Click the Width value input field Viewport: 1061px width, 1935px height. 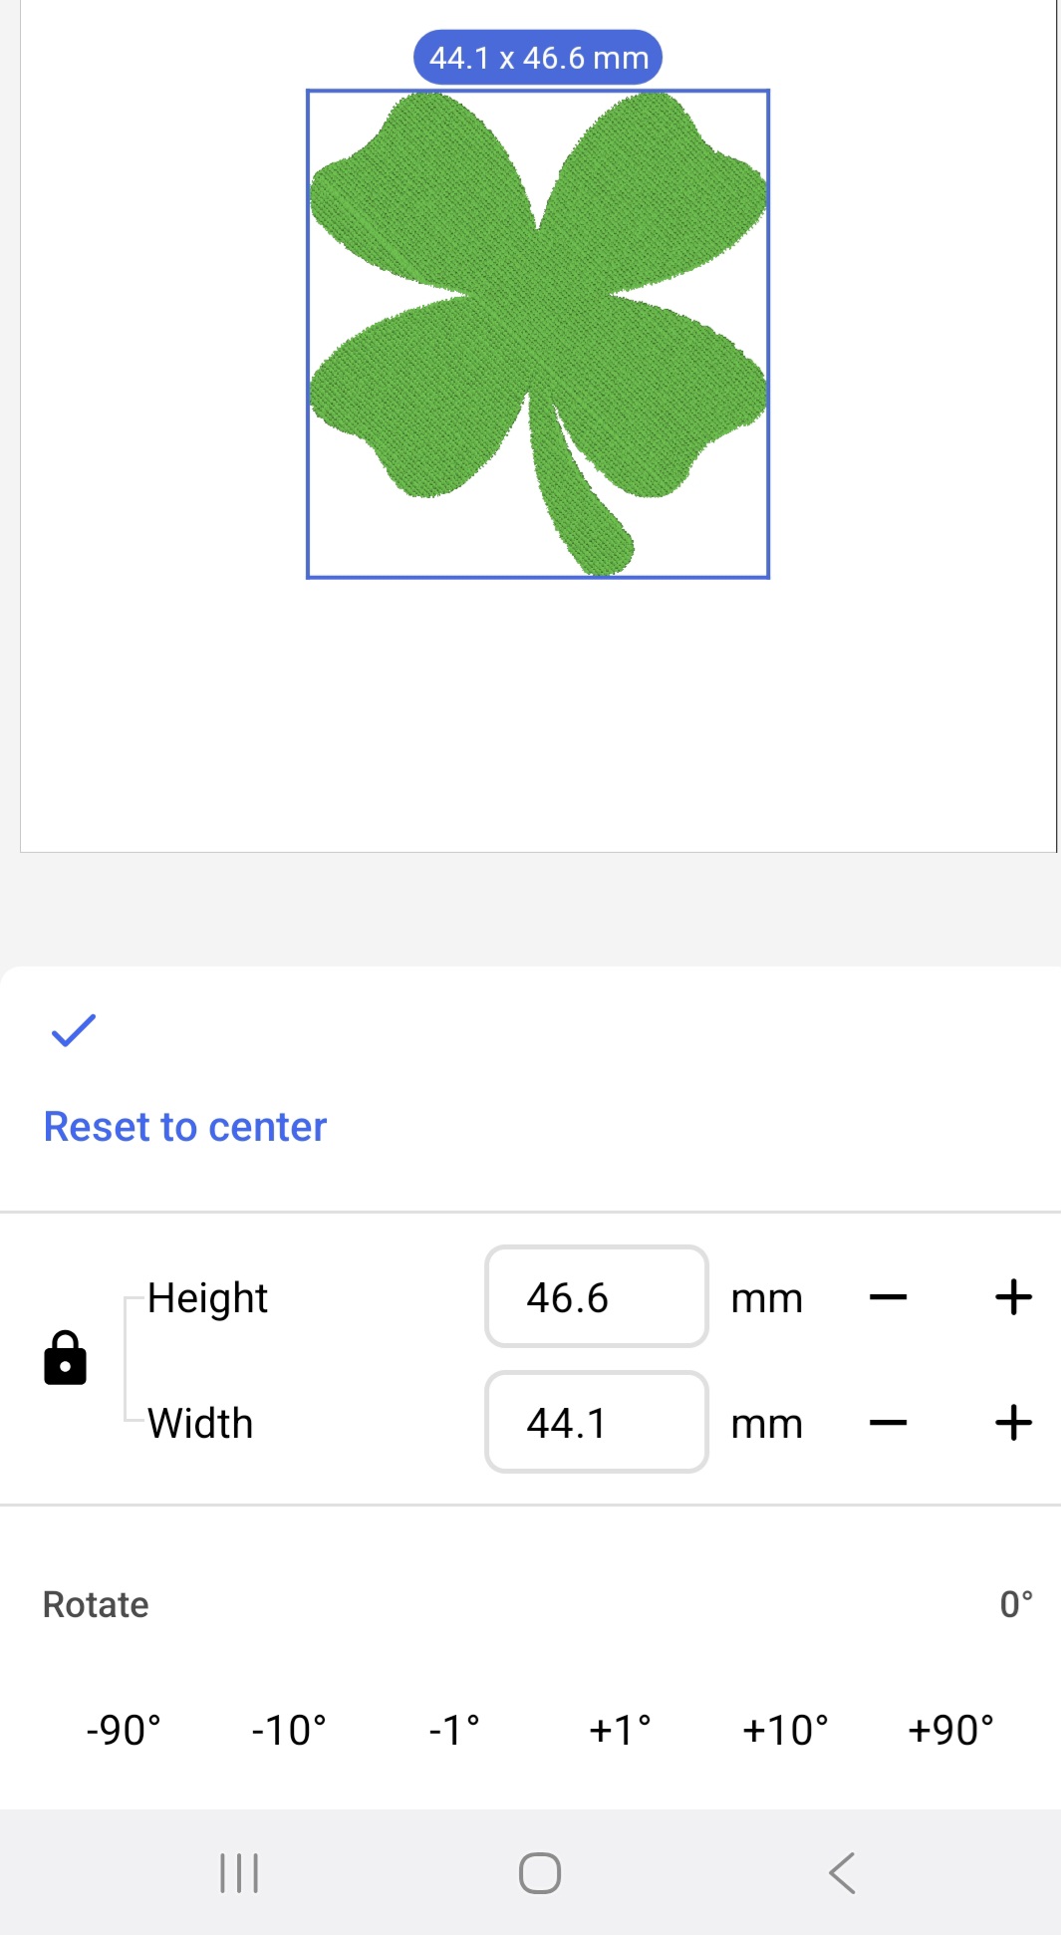coord(596,1423)
